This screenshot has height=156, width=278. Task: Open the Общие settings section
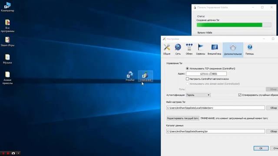click(167, 49)
